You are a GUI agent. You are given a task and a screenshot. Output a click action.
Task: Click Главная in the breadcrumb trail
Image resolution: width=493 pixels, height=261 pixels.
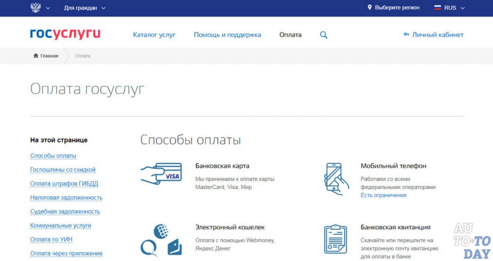pyautogui.click(x=49, y=55)
